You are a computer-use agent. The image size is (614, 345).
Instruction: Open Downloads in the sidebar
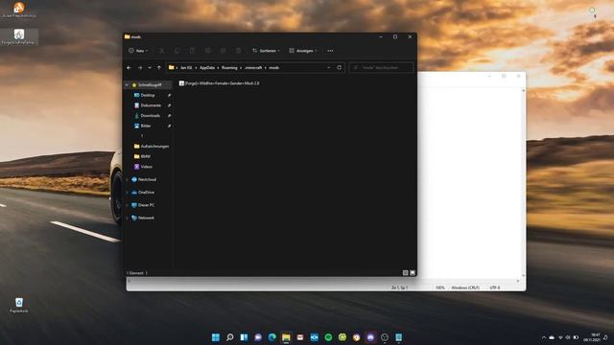pos(150,115)
